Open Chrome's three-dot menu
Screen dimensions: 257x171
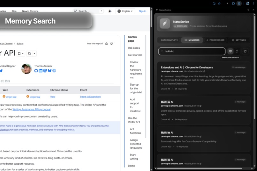(253, 4)
